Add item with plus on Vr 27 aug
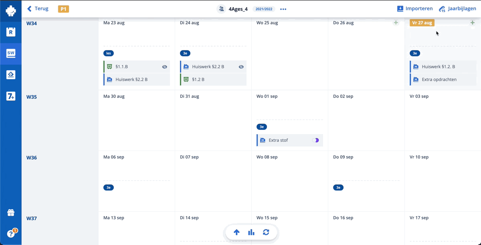 coord(472,23)
